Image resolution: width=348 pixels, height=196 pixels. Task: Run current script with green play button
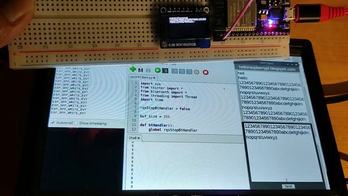158,70
